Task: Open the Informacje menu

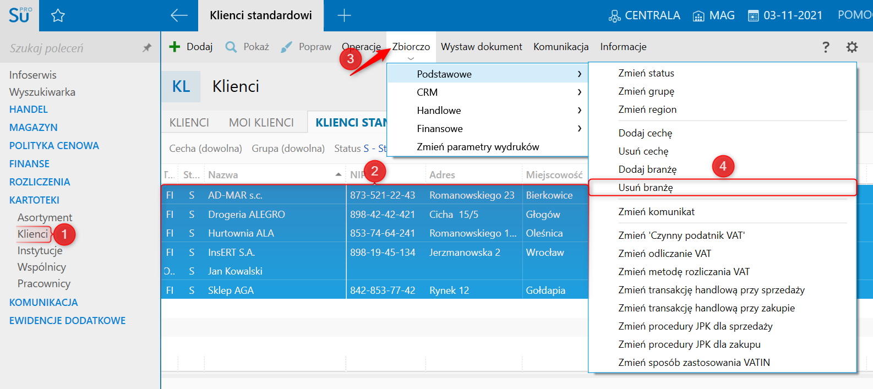Action: tap(623, 47)
